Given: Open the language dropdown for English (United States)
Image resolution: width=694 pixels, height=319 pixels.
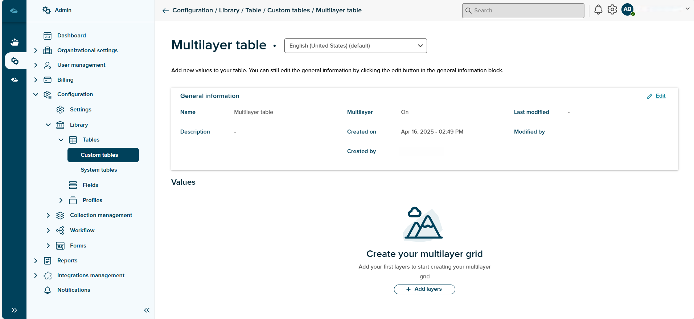Looking at the screenshot, I should pos(356,46).
